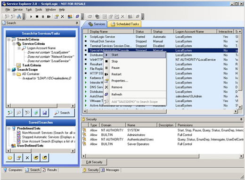Choose Start in the context menu

tap(135, 55)
